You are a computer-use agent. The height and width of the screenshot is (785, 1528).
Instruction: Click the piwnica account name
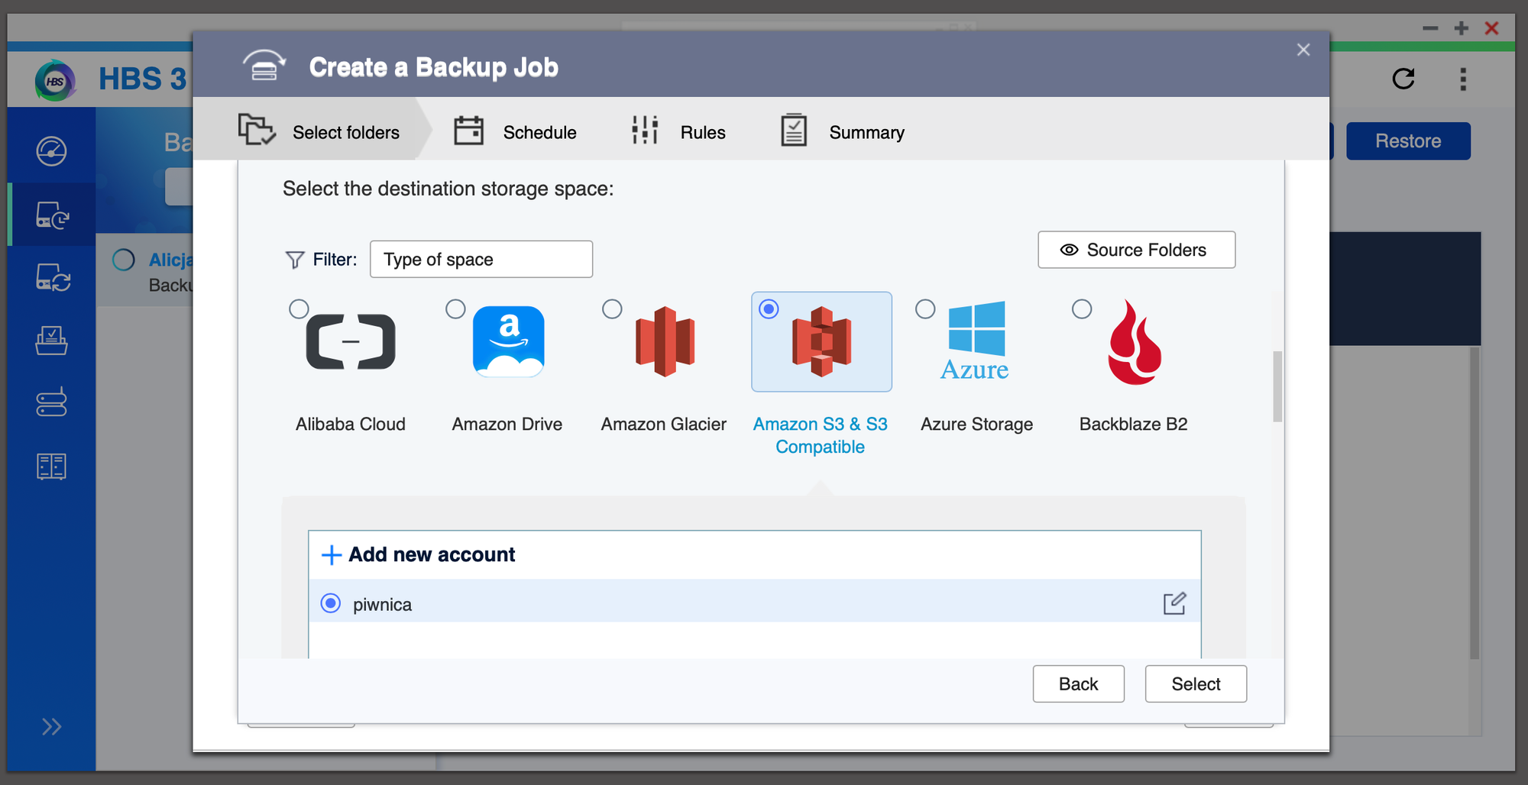(382, 605)
